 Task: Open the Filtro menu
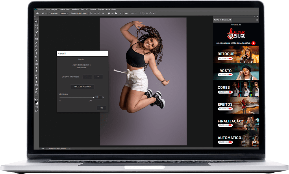pos(82,9)
